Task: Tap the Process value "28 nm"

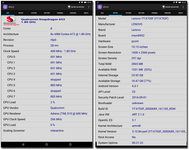Action: tap(54, 45)
